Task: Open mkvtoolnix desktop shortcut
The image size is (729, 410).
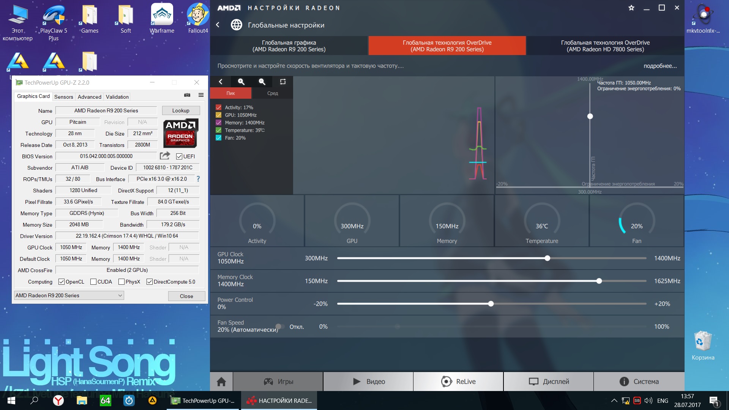Action: 703,19
